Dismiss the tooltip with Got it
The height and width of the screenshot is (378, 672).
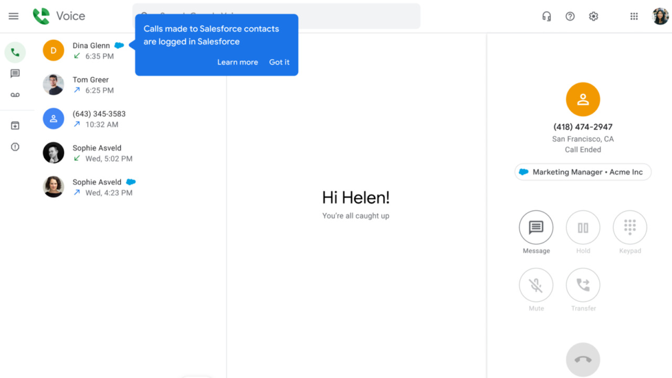click(279, 62)
